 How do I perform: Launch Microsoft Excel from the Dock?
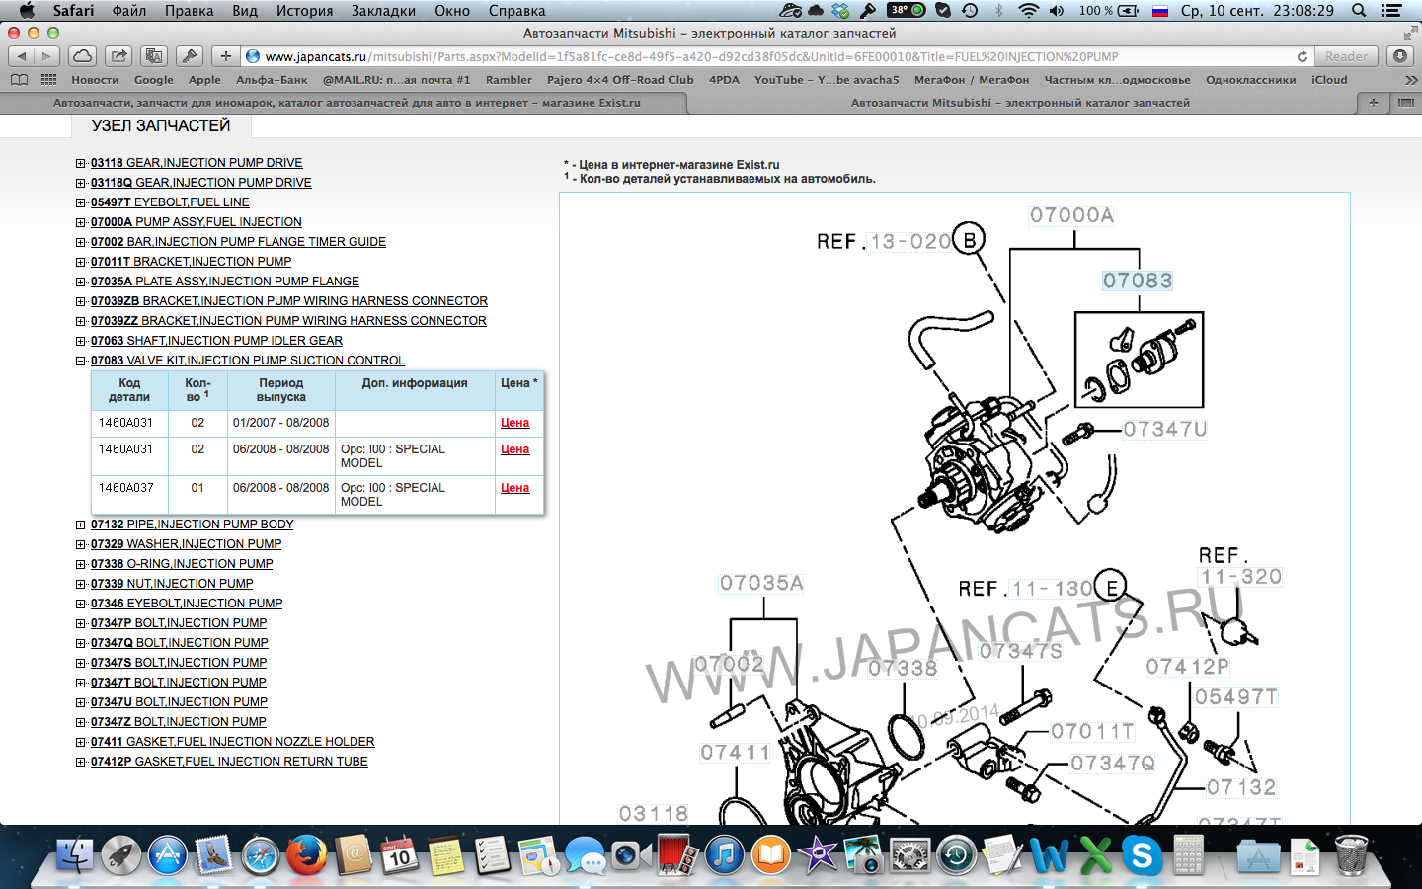click(x=1095, y=855)
